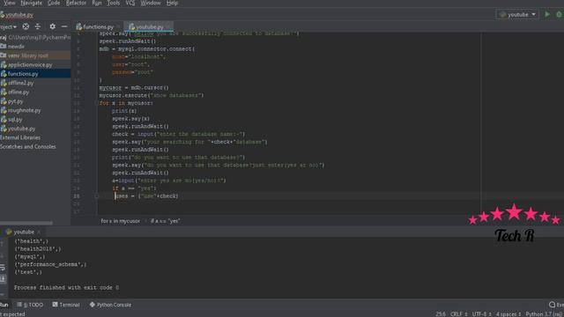Open the Run menu
564x317 pixels.
click(96, 3)
